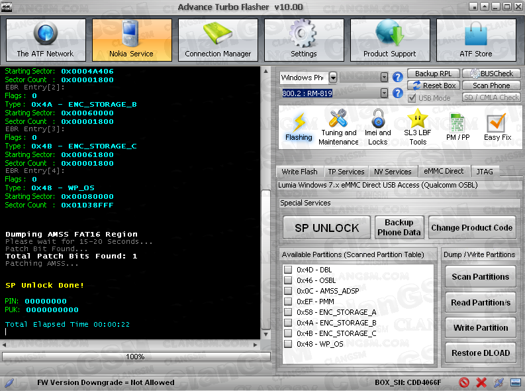525x391 pixels.
Task: Check the 0x4B - ENC_STORAGE_C partition
Action: [287, 333]
